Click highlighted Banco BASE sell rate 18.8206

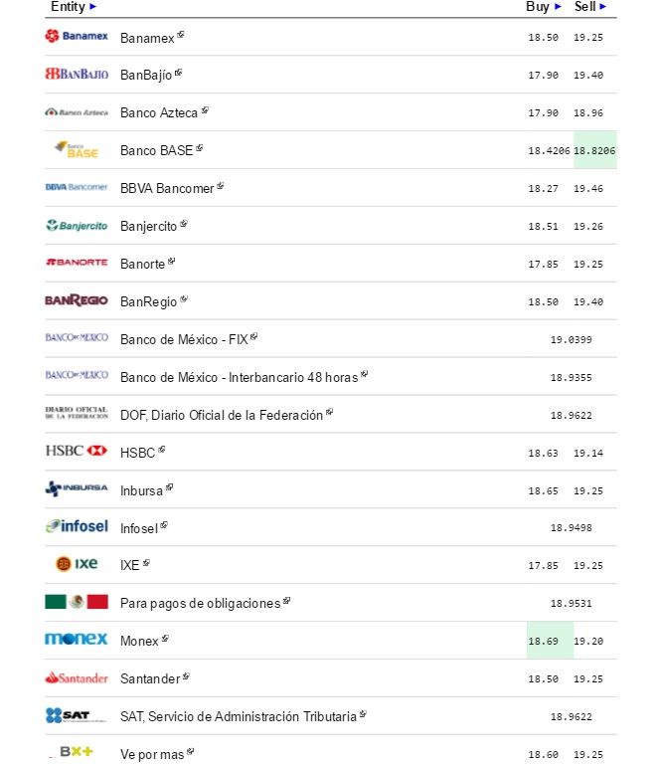594,150
